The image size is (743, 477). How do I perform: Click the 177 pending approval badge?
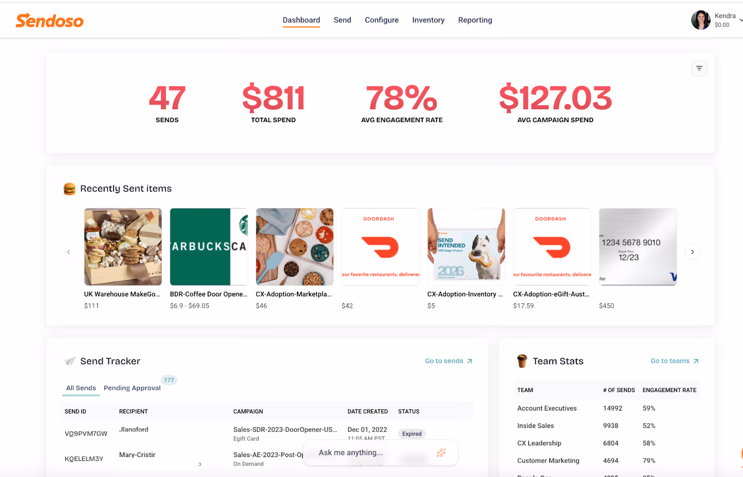169,380
